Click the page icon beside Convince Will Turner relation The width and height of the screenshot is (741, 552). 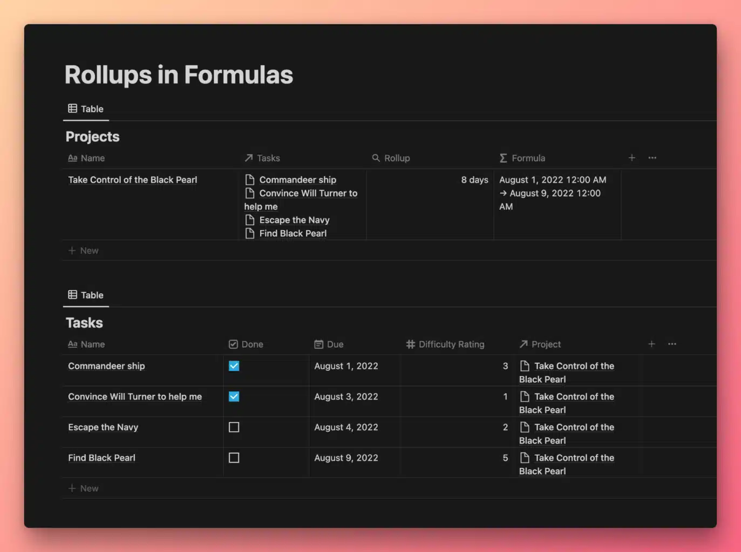pos(249,193)
